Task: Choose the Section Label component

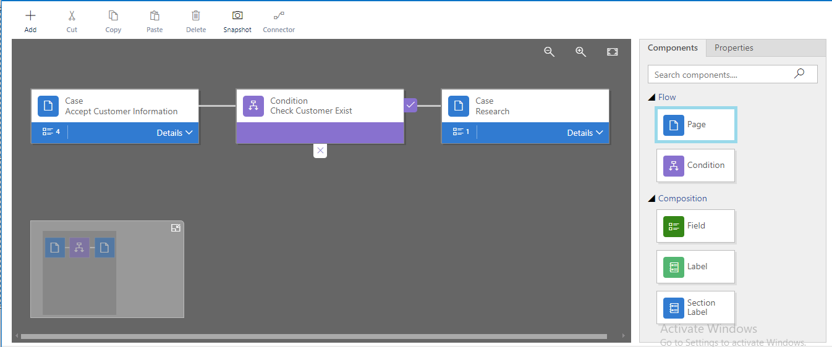Action: point(695,307)
